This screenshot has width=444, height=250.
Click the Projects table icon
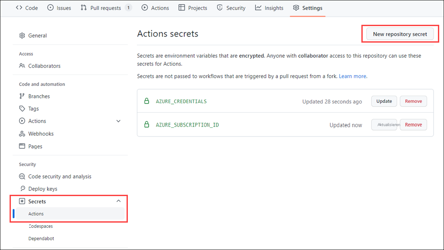click(x=182, y=8)
